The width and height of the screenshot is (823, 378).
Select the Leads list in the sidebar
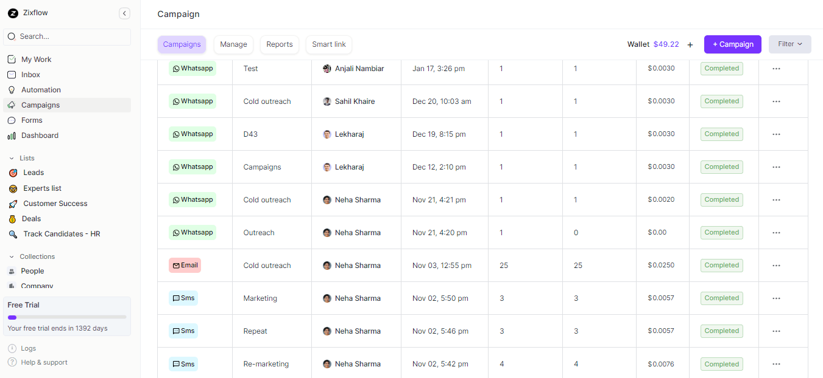34,172
